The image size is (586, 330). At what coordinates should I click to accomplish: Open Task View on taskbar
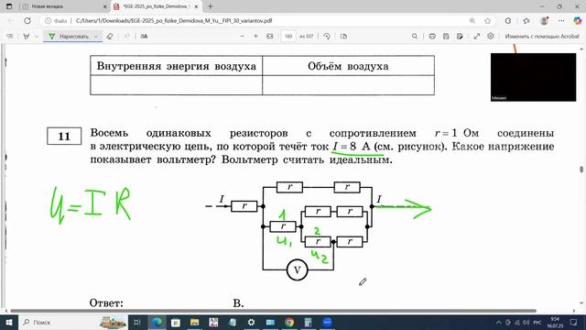[x=136, y=322]
